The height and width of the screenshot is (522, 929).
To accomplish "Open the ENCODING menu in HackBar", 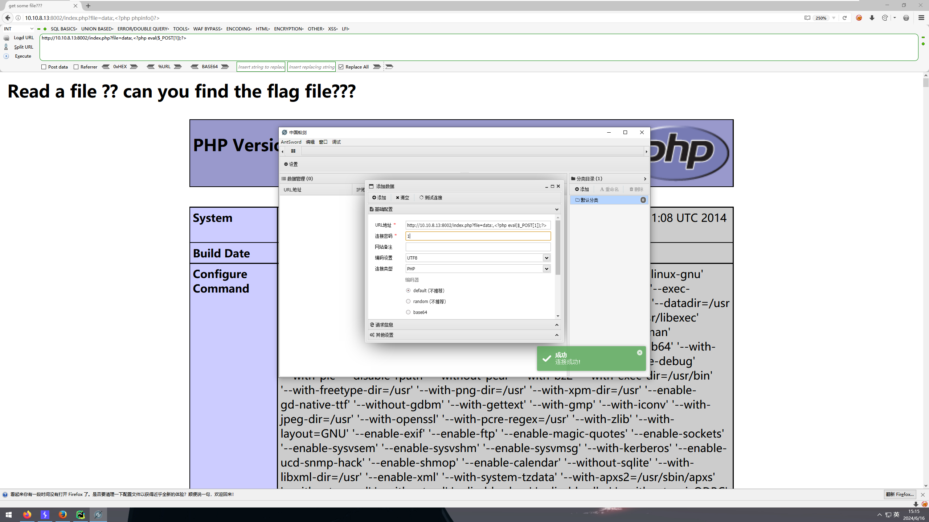I will pyautogui.click(x=239, y=29).
